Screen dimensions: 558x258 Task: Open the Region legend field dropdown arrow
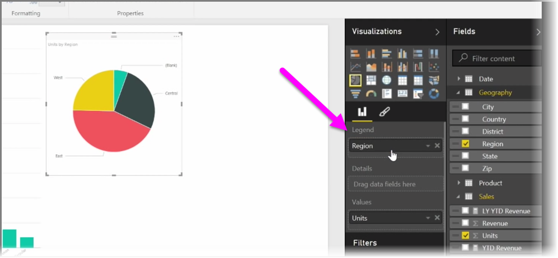428,146
